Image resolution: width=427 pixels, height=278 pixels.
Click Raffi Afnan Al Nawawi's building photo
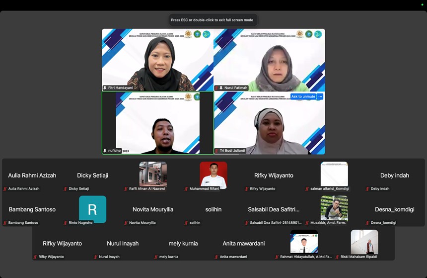(153, 174)
